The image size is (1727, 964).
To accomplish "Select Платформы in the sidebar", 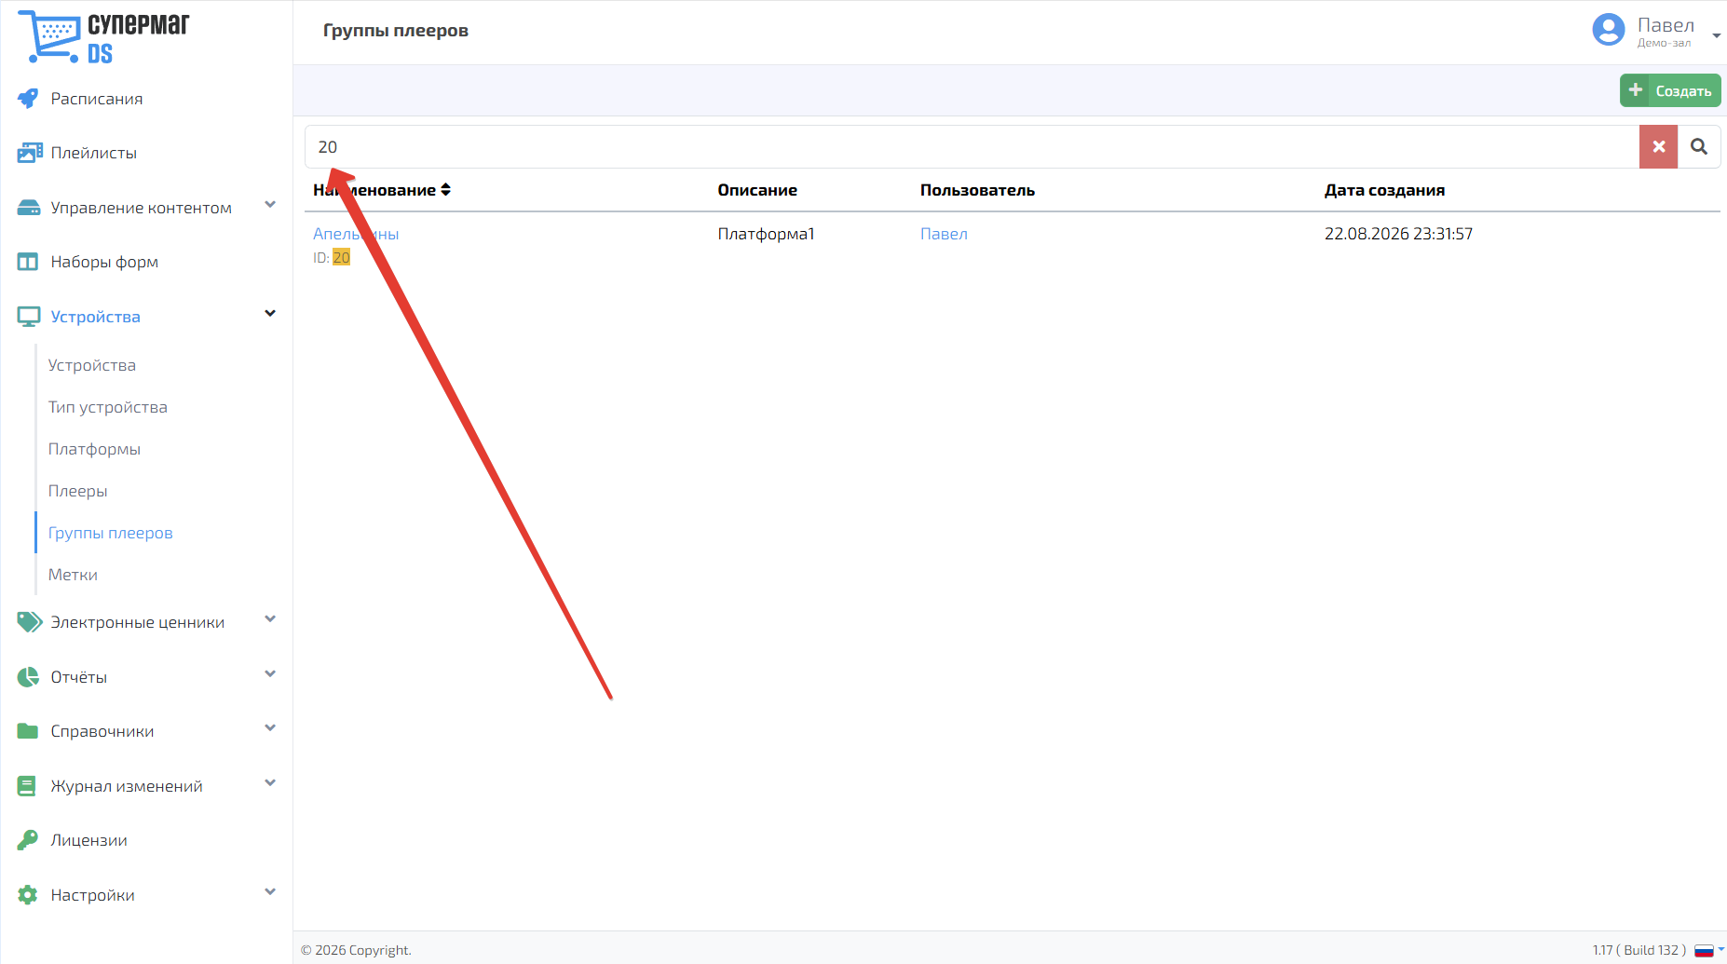I will pyautogui.click(x=94, y=449).
